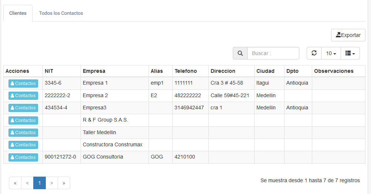This screenshot has height=194, width=371.
Task: Jump to last page with » button
Action: pos(64,183)
